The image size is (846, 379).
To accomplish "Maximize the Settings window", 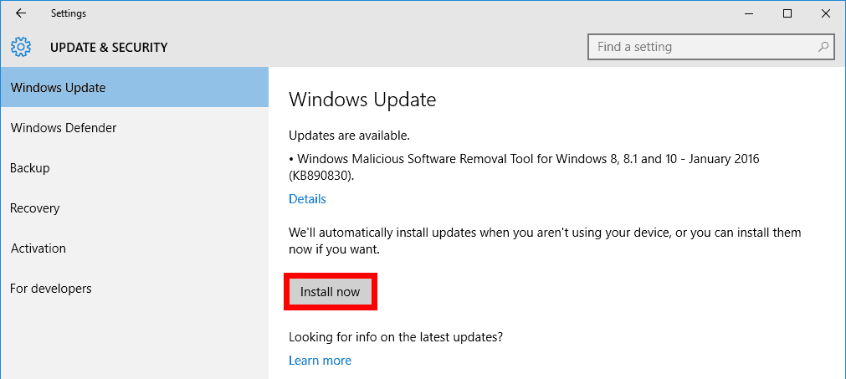I will click(x=787, y=13).
